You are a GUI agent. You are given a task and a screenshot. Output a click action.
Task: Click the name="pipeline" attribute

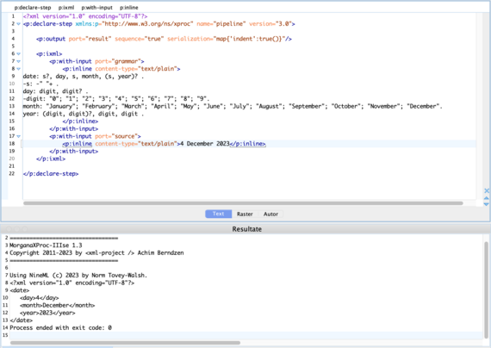pos(221,24)
